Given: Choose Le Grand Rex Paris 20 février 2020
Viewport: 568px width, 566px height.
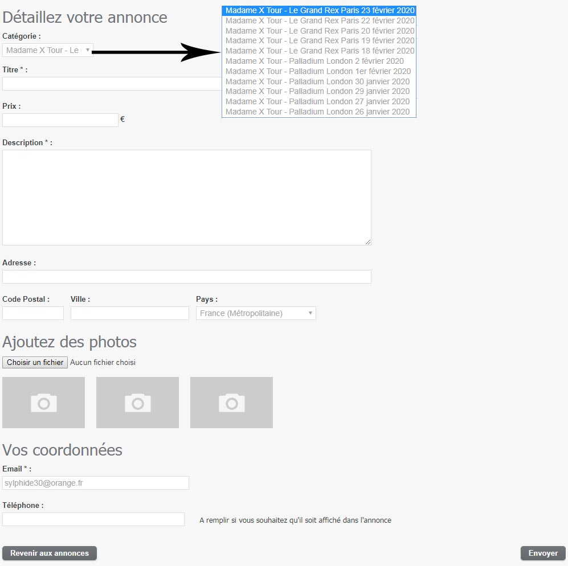Looking at the screenshot, I should 319,31.
